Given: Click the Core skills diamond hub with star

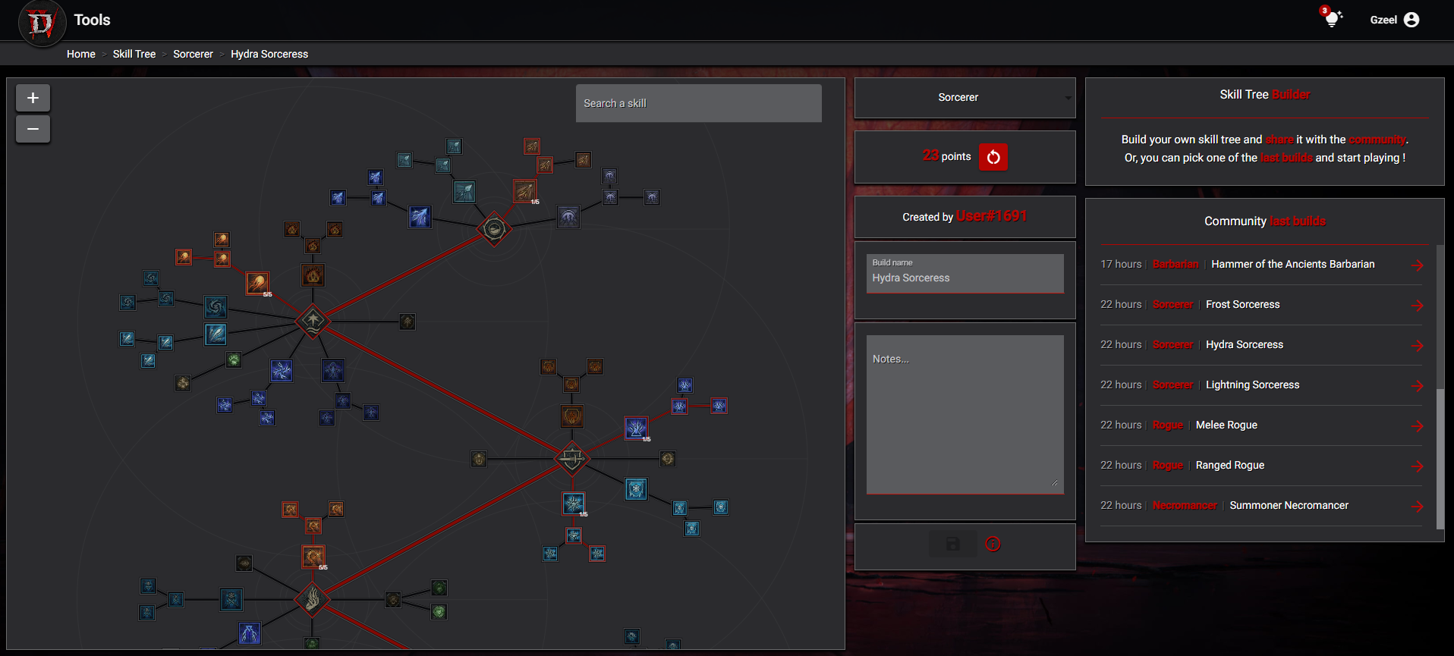Looking at the screenshot, I should (313, 321).
